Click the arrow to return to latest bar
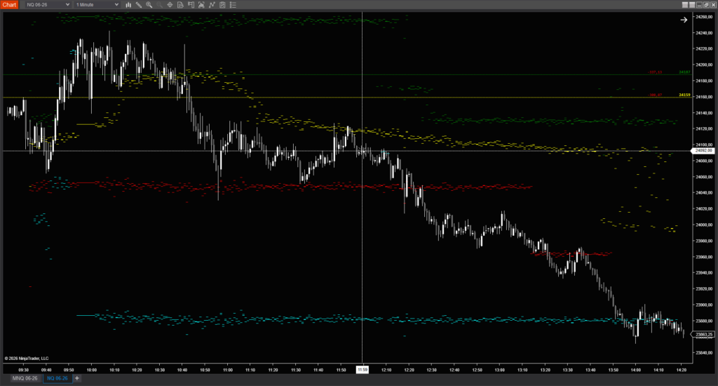 pyautogui.click(x=684, y=20)
